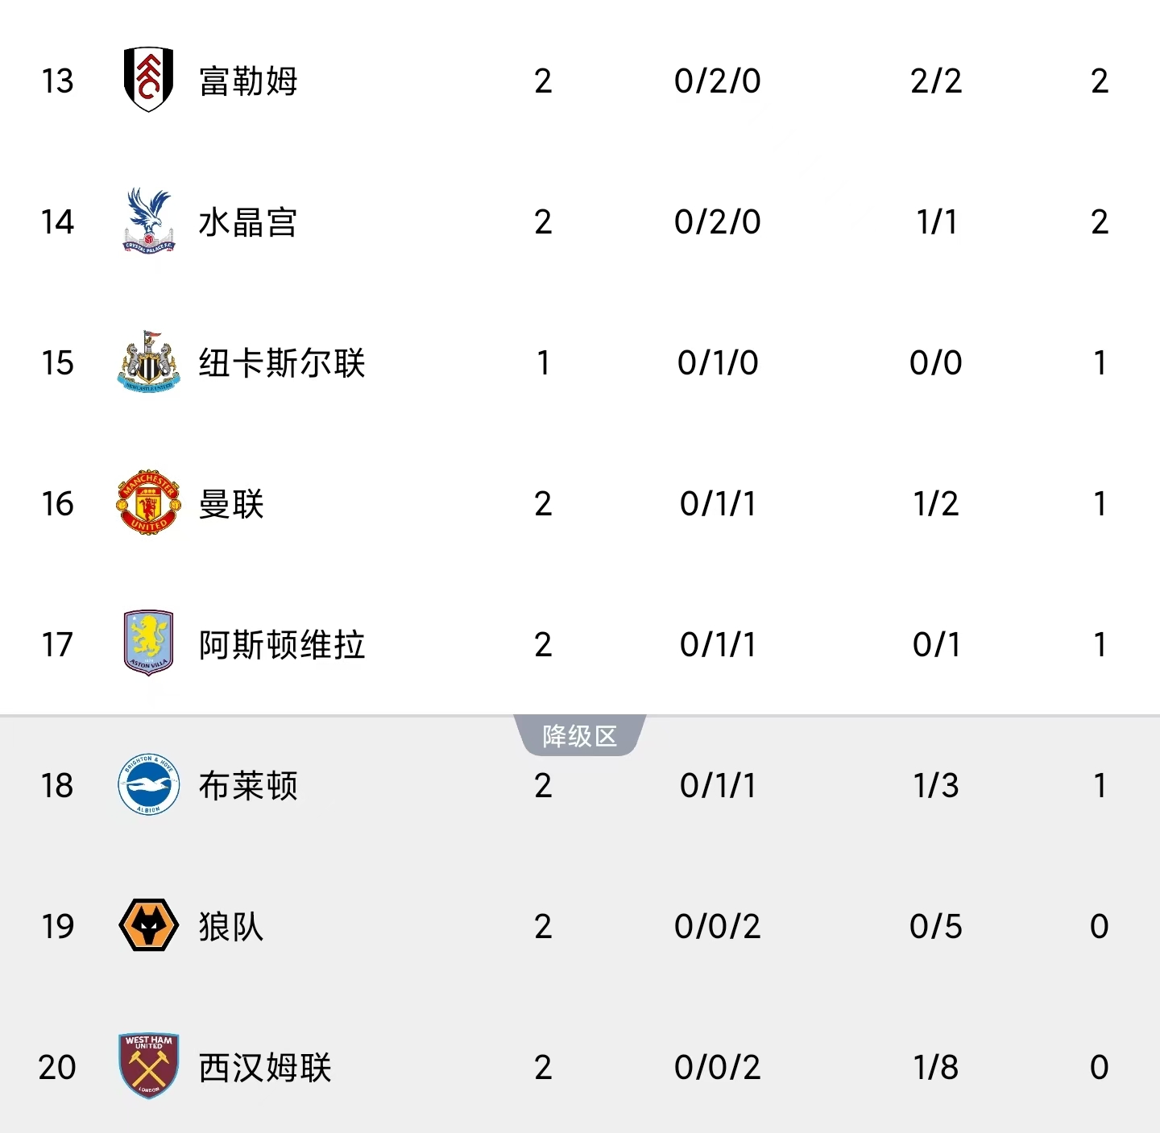Viewport: 1160px width, 1133px height.
Task: Open team page for 水晶宫
Action: (248, 222)
